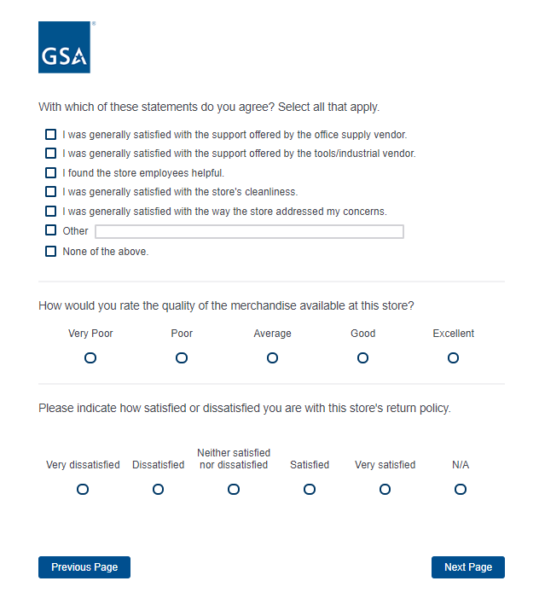The height and width of the screenshot is (610, 539).
Task: Click the Other text input field
Action: click(249, 232)
